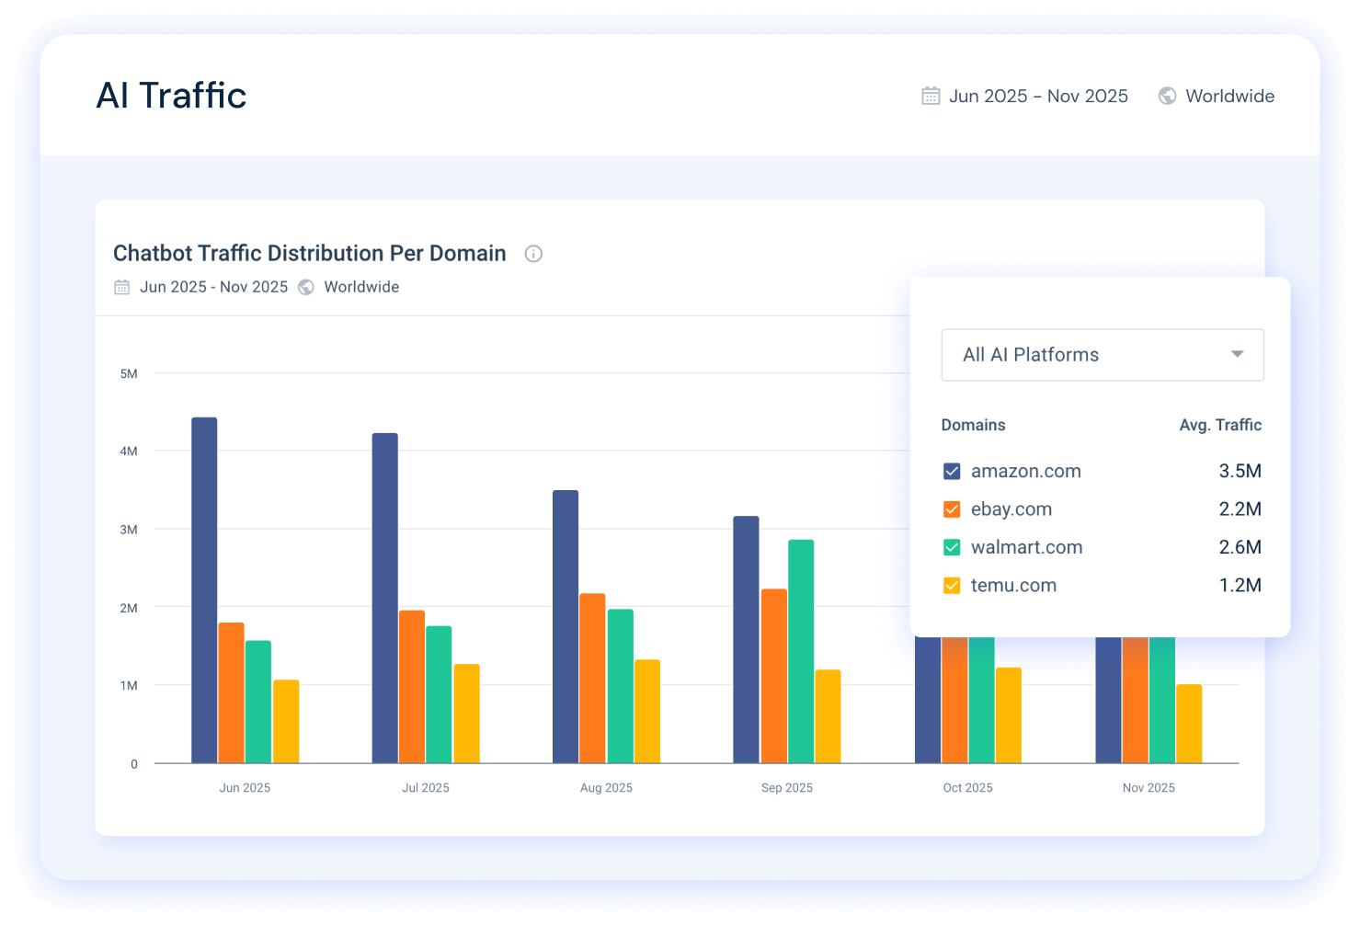Toggle the temu.com domain checkbox
This screenshot has width=1360, height=926.
click(x=952, y=586)
